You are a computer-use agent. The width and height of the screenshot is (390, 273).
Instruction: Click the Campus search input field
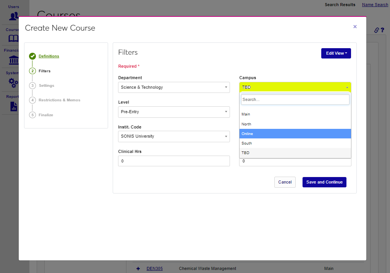click(x=295, y=99)
